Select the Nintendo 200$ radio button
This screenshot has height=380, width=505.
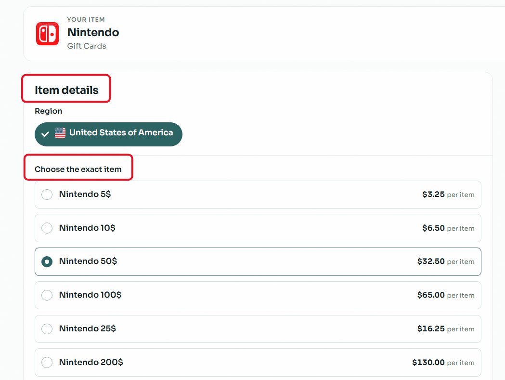pyautogui.click(x=47, y=362)
